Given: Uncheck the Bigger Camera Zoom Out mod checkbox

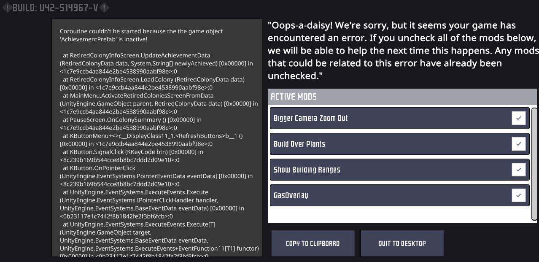Looking at the screenshot, I should click(x=518, y=118).
